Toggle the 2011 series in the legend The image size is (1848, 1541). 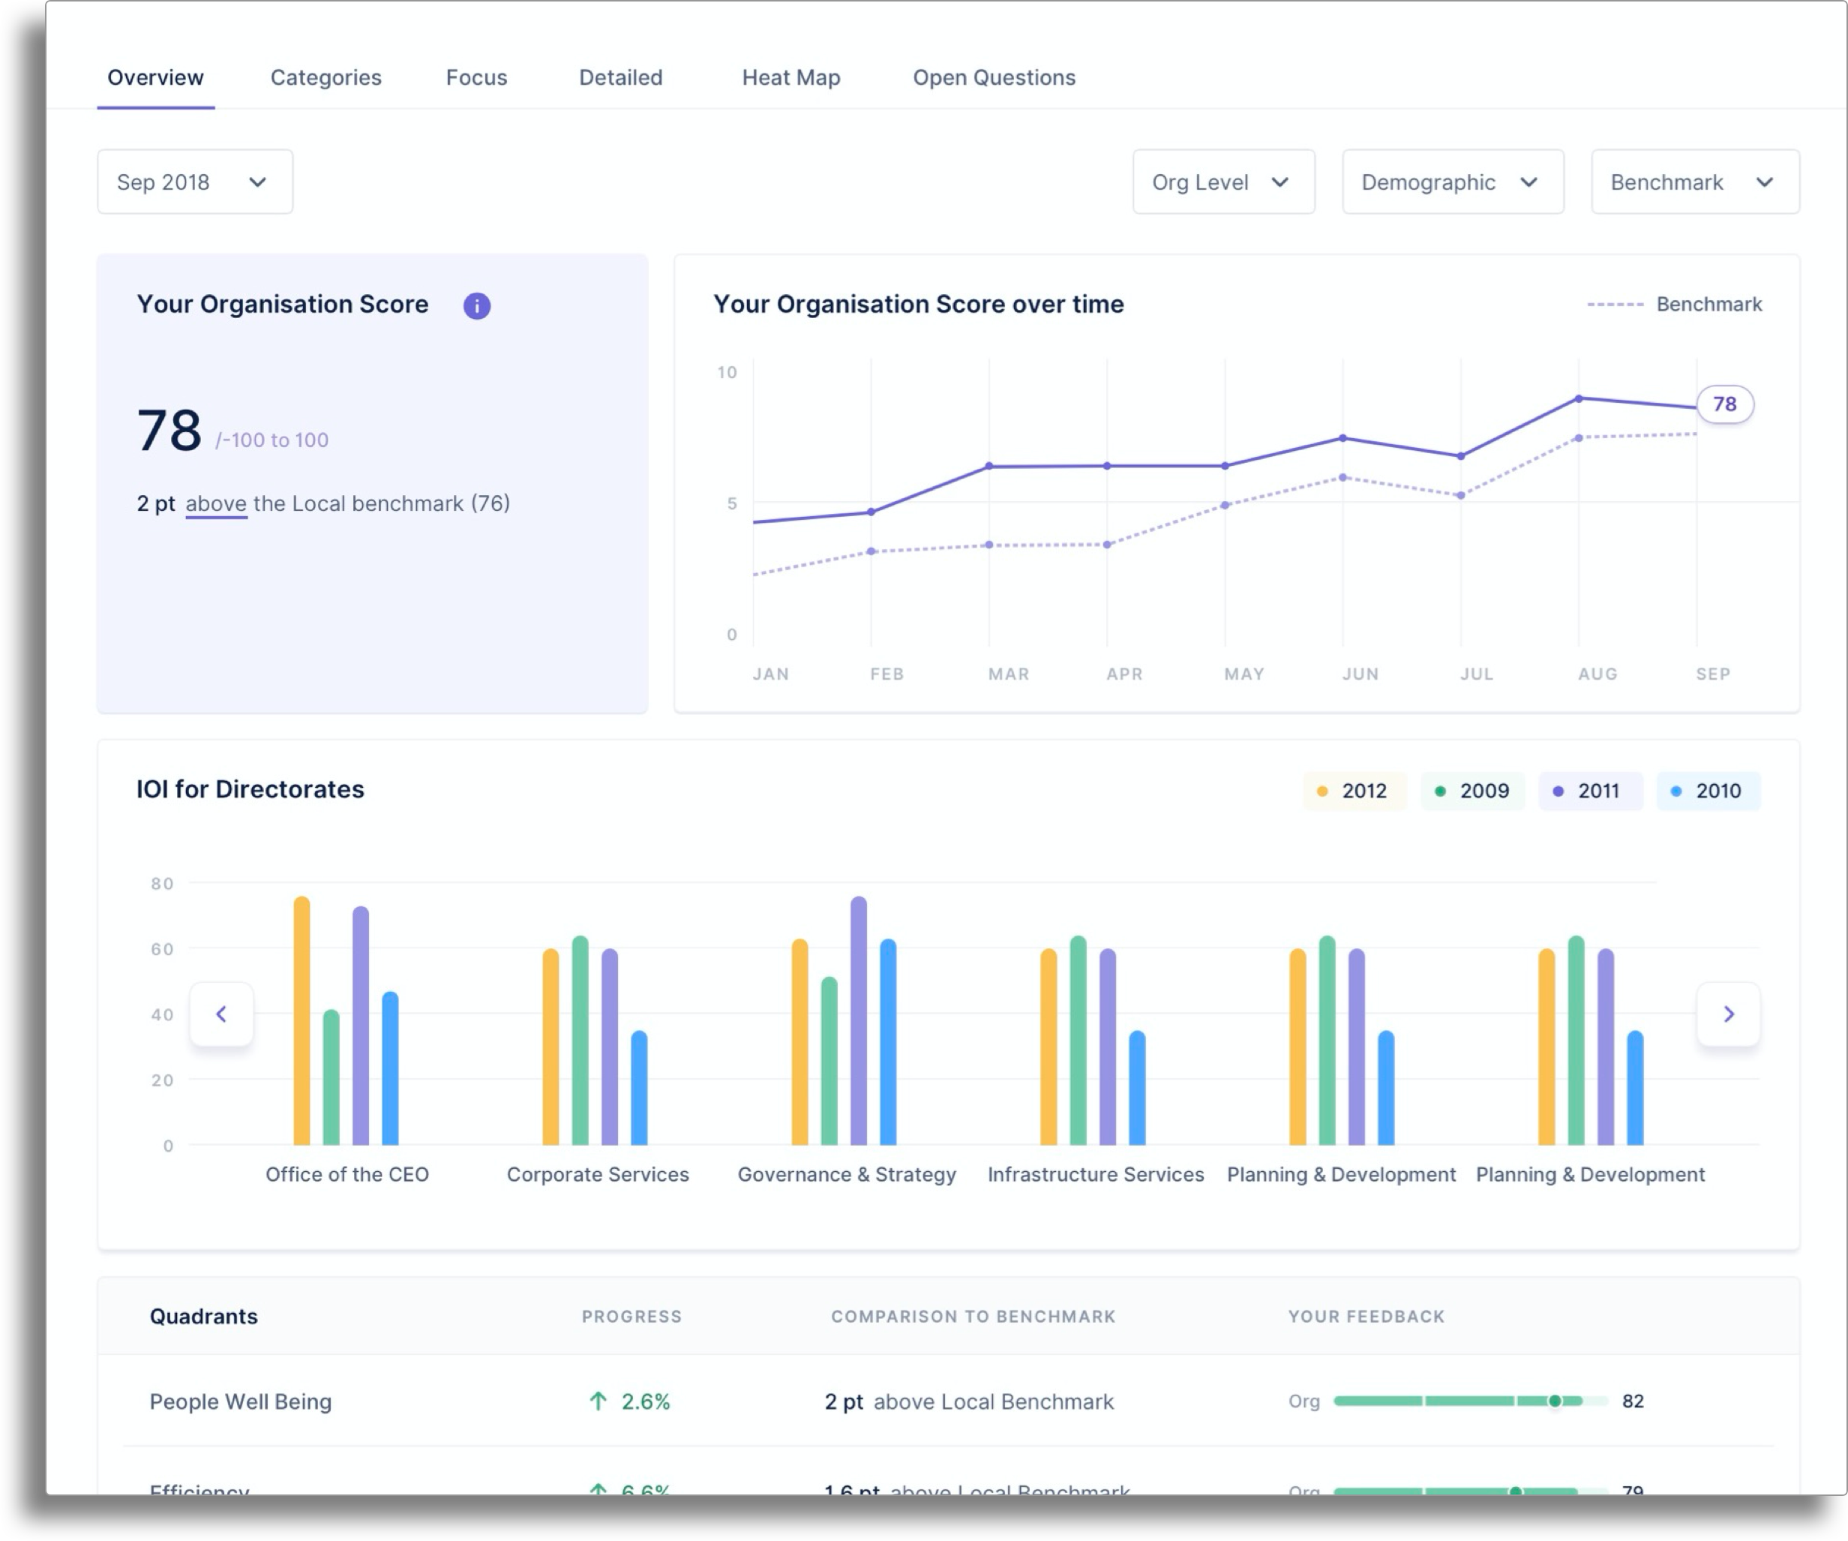[x=1589, y=790]
